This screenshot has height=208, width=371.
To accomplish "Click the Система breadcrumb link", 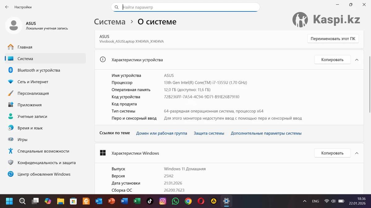I will pos(110,22).
